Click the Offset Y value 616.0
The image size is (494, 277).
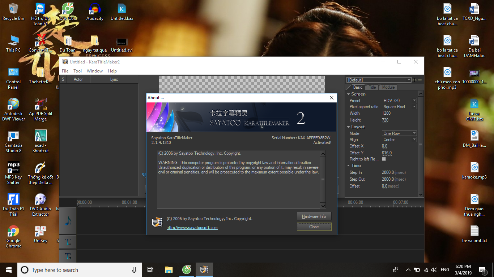[x=387, y=153]
